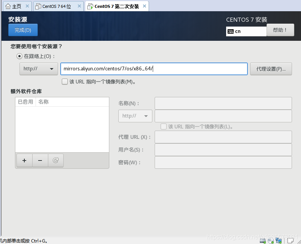The width and height of the screenshot is (301, 244).
Task: Click the CENTOS 7 安装 header text
Action: click(246, 19)
